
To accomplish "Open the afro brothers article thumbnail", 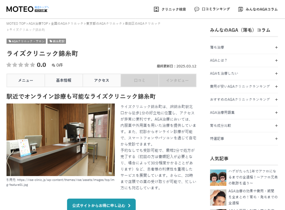I will [x=218, y=178].
